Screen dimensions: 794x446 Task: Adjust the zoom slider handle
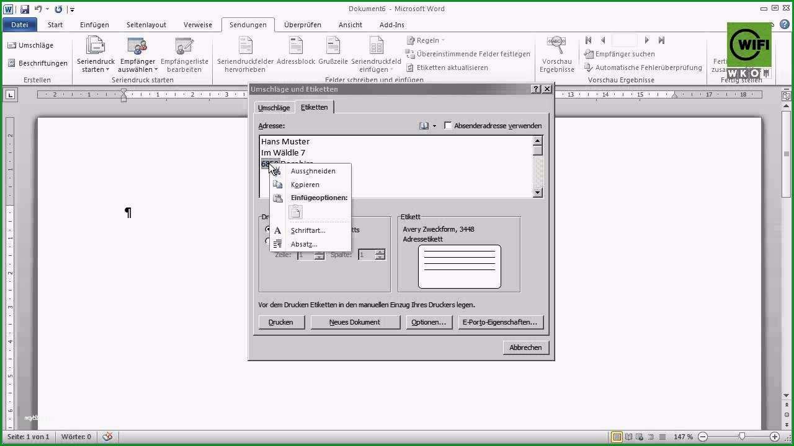pyautogui.click(x=743, y=437)
